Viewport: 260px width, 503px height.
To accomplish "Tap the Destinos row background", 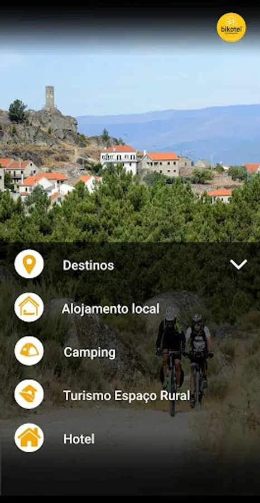I will 130,264.
